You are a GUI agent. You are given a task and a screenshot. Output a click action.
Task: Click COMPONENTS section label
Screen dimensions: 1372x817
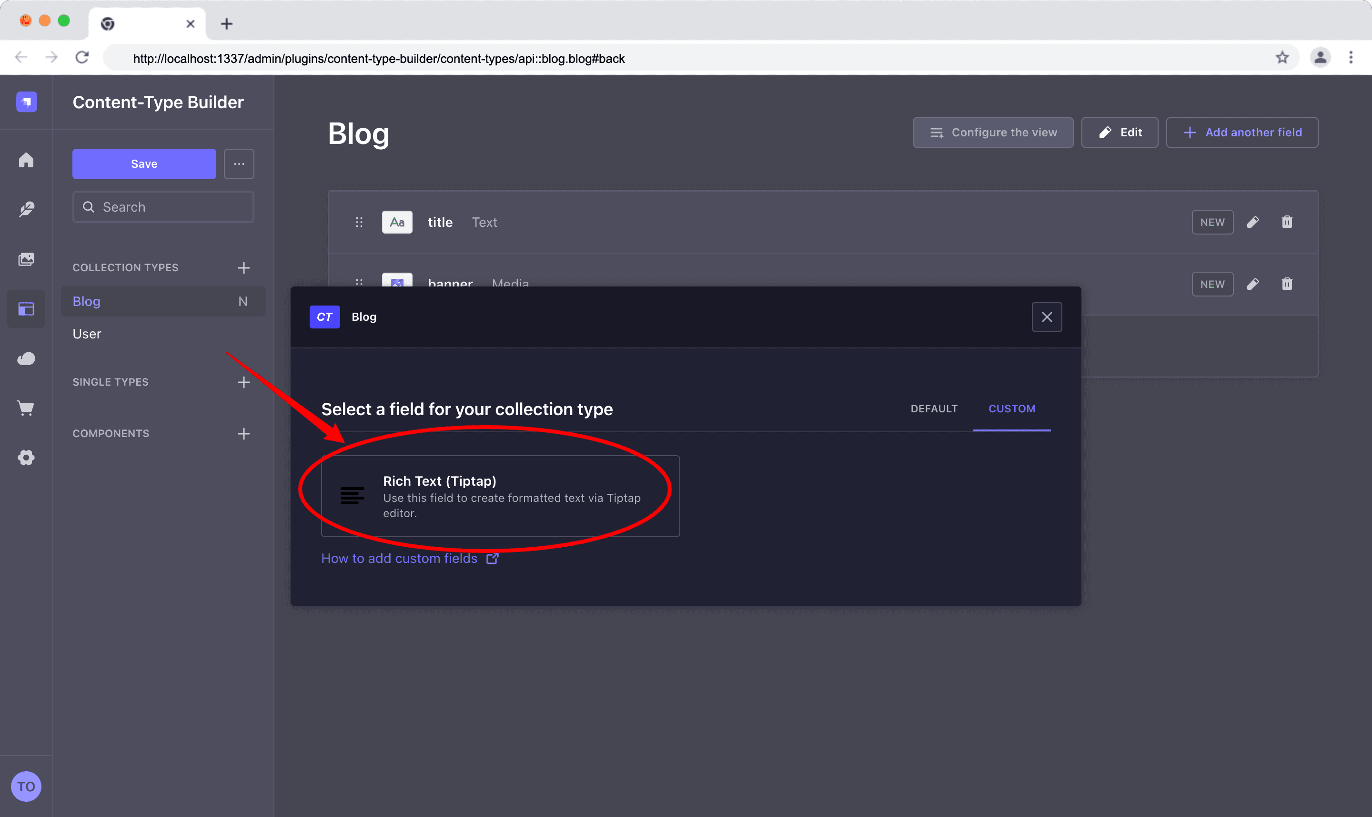(111, 434)
